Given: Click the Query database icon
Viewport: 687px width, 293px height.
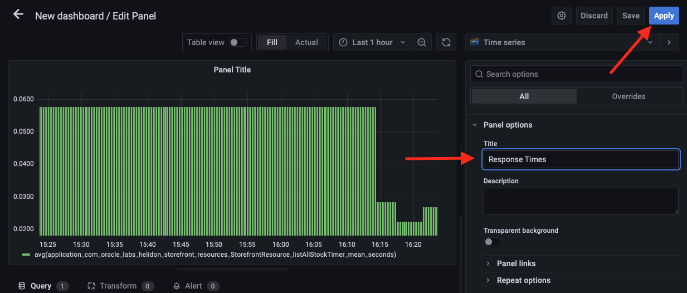Looking at the screenshot, I should (22, 286).
